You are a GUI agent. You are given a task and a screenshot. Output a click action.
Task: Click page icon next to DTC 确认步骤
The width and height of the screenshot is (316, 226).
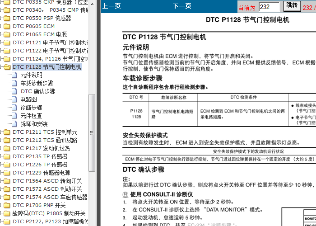tap(14, 91)
